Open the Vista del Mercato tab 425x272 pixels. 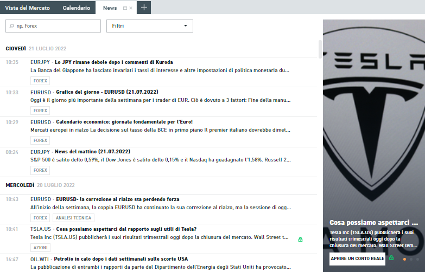pyautogui.click(x=27, y=8)
